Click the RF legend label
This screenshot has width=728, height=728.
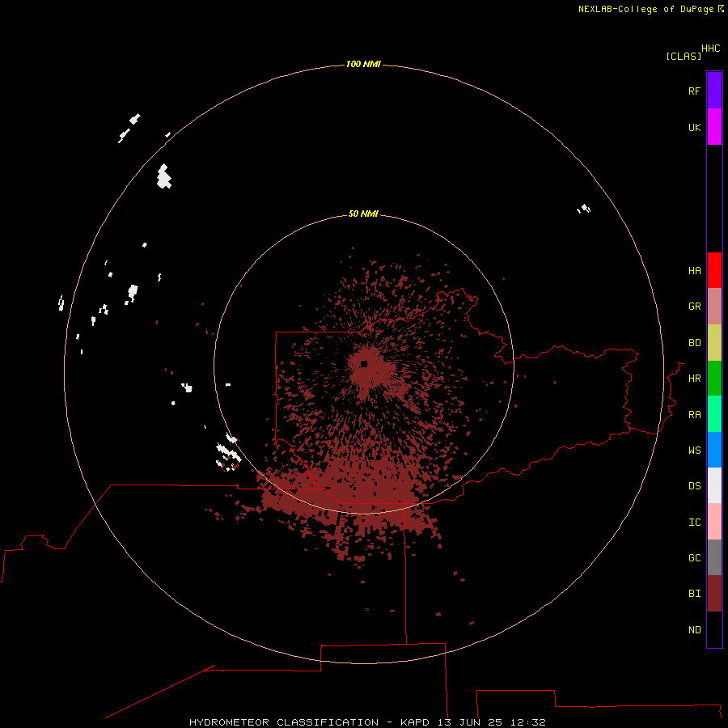tap(694, 91)
